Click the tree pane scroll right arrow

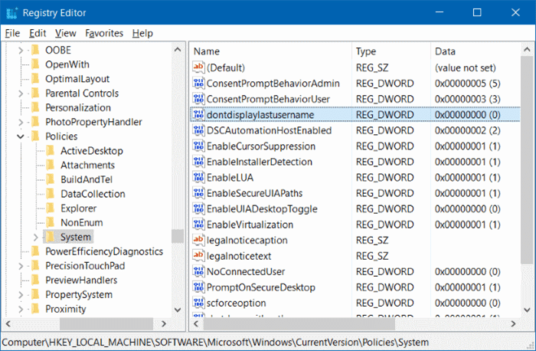pyautogui.click(x=164, y=323)
